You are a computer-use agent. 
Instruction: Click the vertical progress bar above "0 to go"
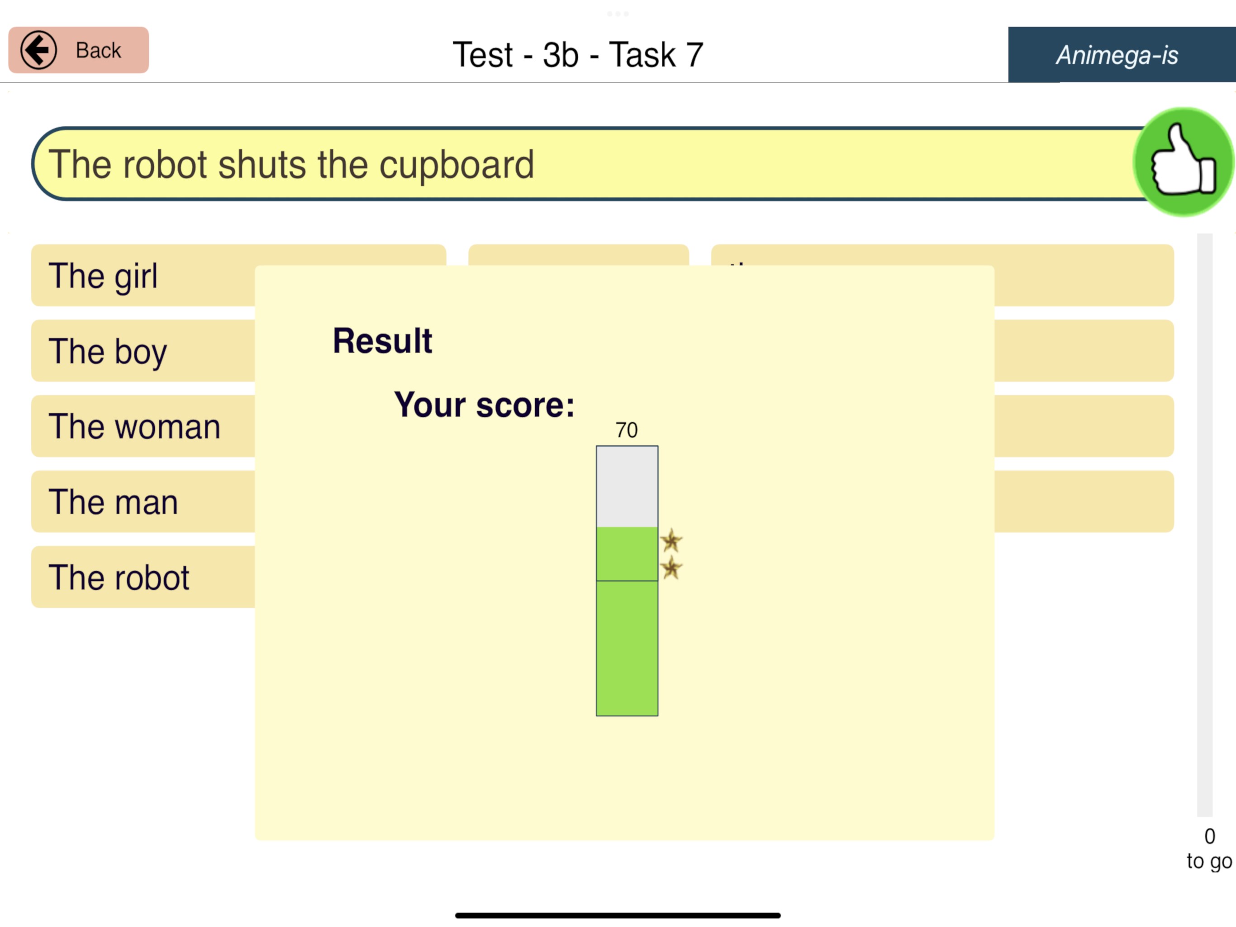[1204, 525]
